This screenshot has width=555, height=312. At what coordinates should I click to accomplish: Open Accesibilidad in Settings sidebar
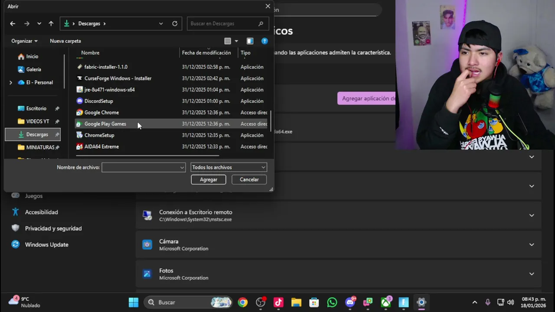coord(41,212)
